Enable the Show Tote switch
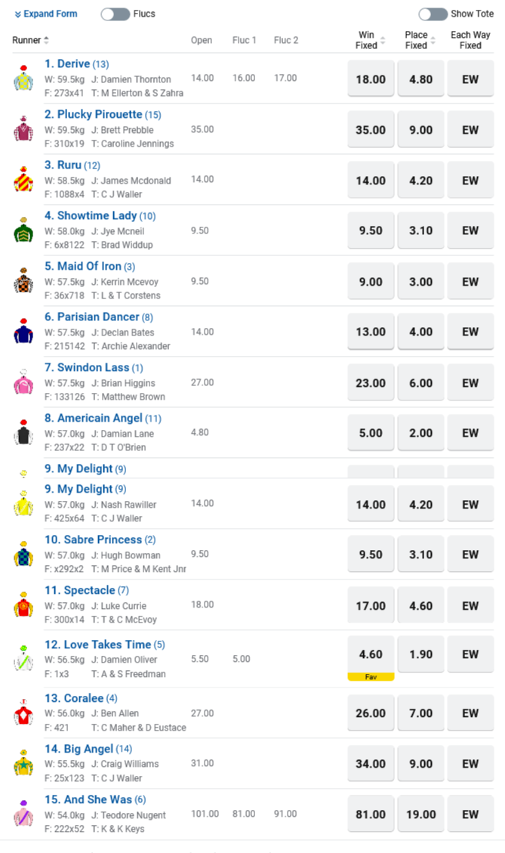This screenshot has height=853, width=505. tap(433, 14)
